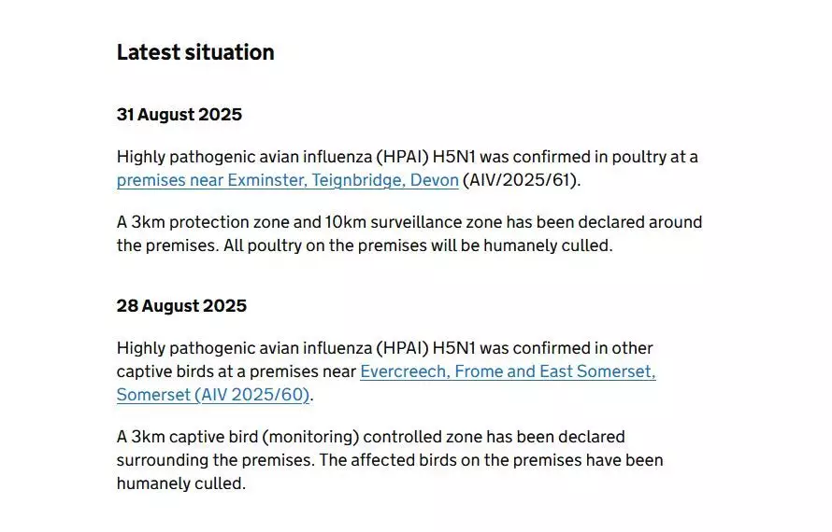The width and height of the screenshot is (832, 532).
Task: Click the "(AIV/2025/61)" case reference text
Action: click(522, 180)
